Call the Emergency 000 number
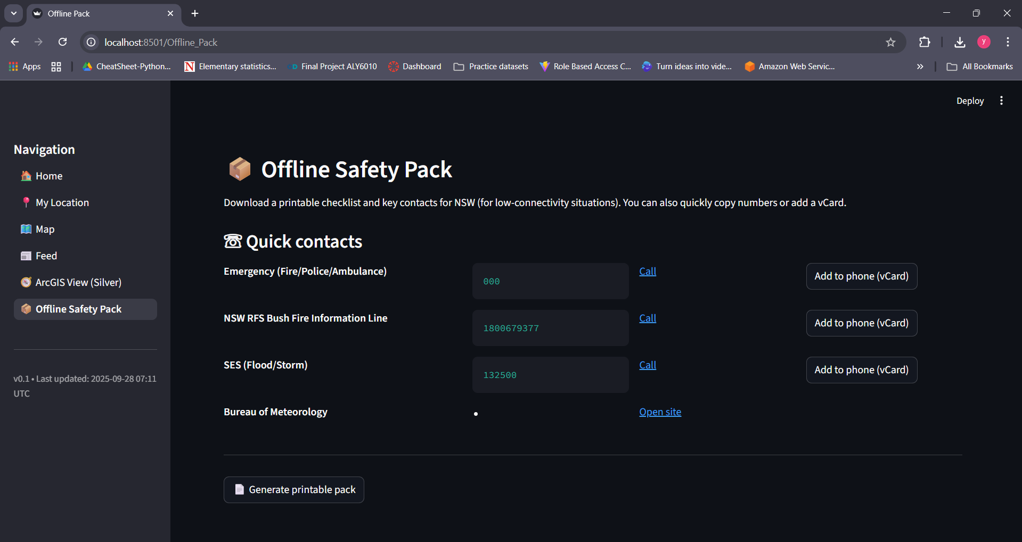The width and height of the screenshot is (1022, 542). tap(648, 272)
